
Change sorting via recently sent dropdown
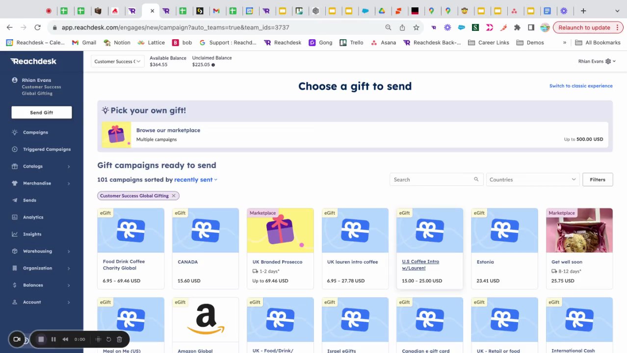tap(195, 179)
